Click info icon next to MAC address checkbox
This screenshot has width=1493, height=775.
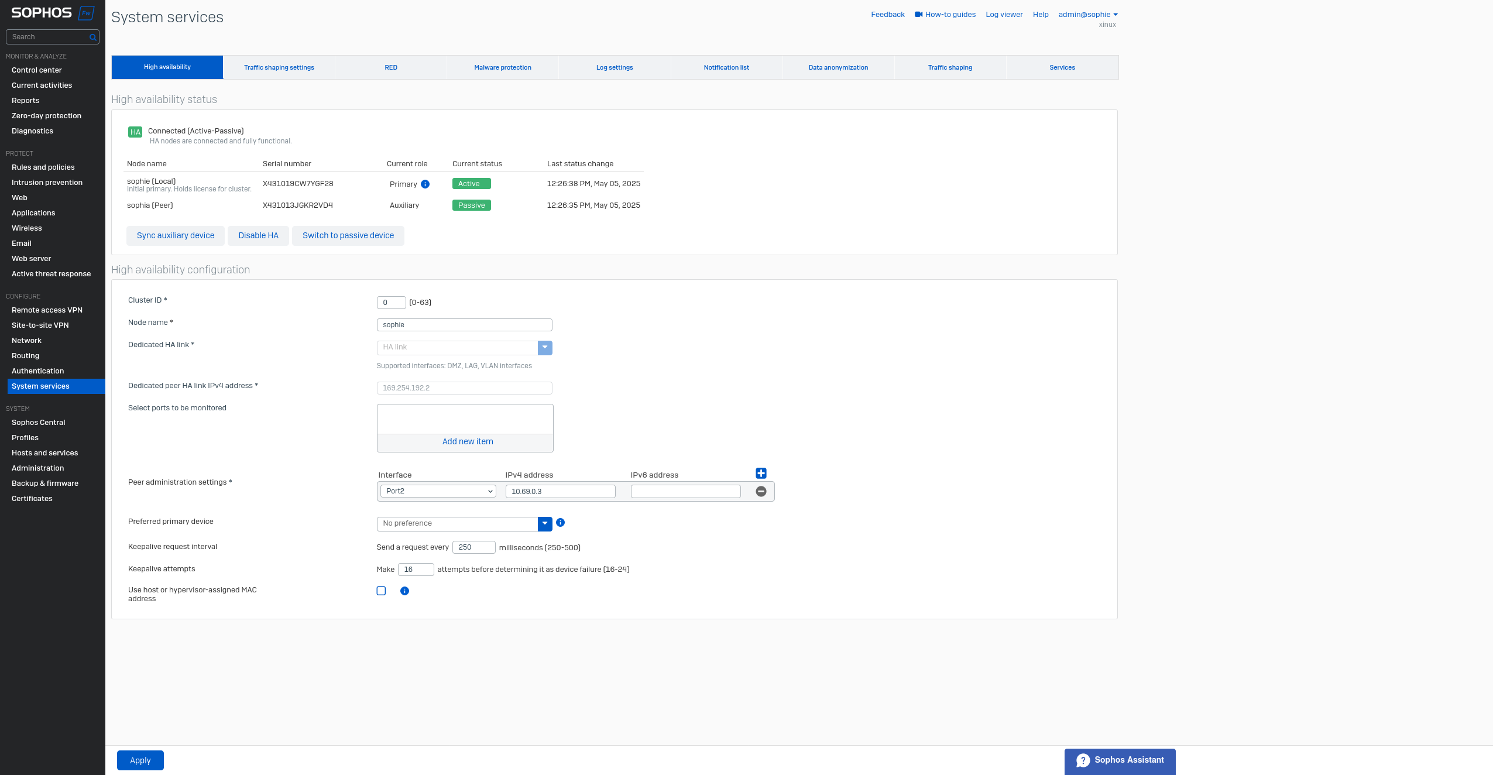click(404, 591)
